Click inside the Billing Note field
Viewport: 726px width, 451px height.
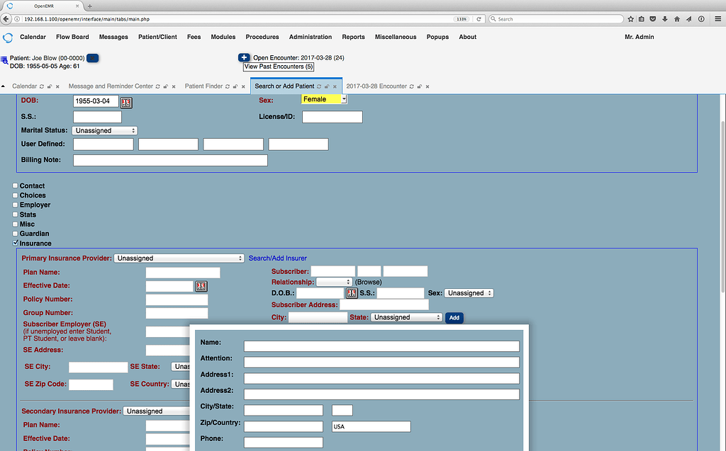point(170,160)
